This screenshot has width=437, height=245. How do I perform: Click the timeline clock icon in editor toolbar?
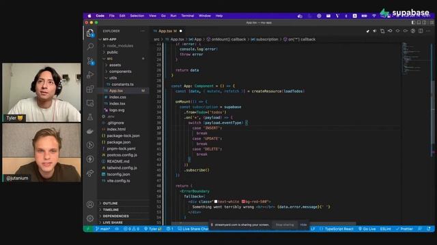pyautogui.click(x=413, y=31)
